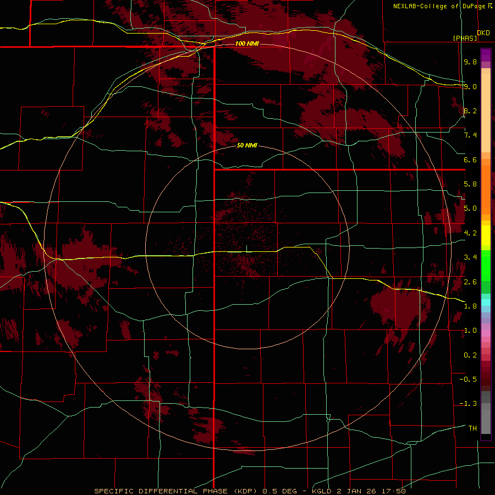This screenshot has width=495, height=495.
Task: Click the -0.5 value on color scale
Action: 468,380
